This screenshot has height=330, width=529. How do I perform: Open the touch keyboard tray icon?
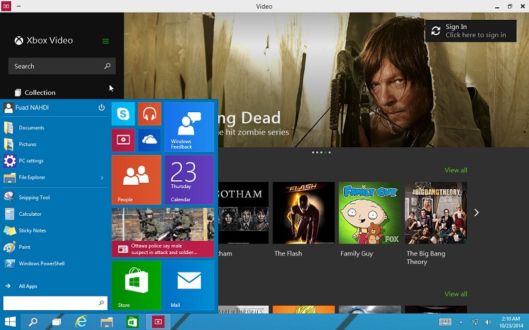click(445, 322)
